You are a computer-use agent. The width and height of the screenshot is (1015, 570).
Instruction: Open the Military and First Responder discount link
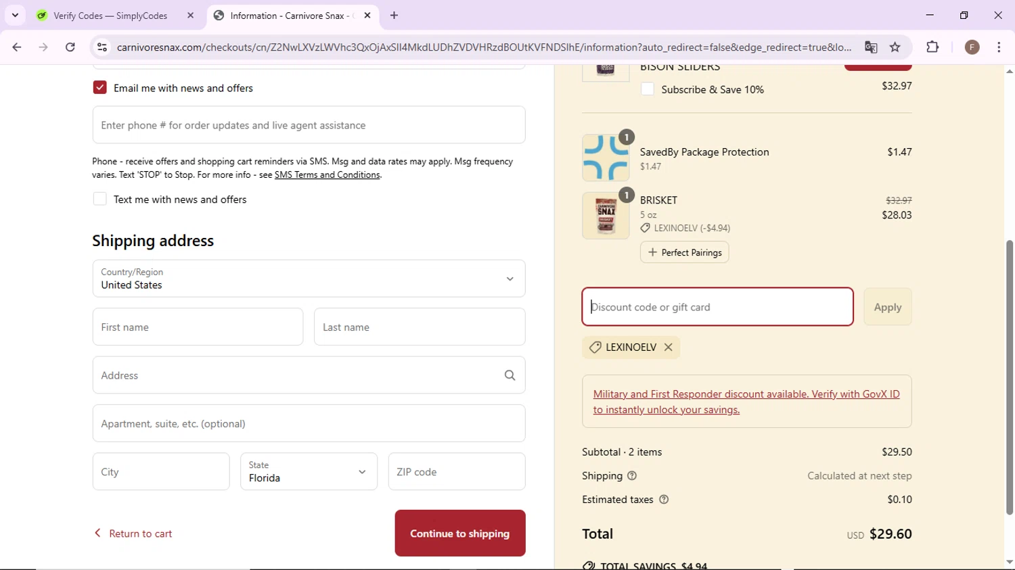point(746,402)
